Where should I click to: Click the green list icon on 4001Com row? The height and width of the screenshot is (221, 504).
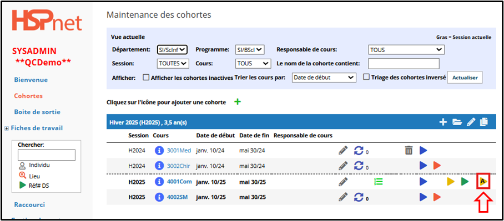379,182
